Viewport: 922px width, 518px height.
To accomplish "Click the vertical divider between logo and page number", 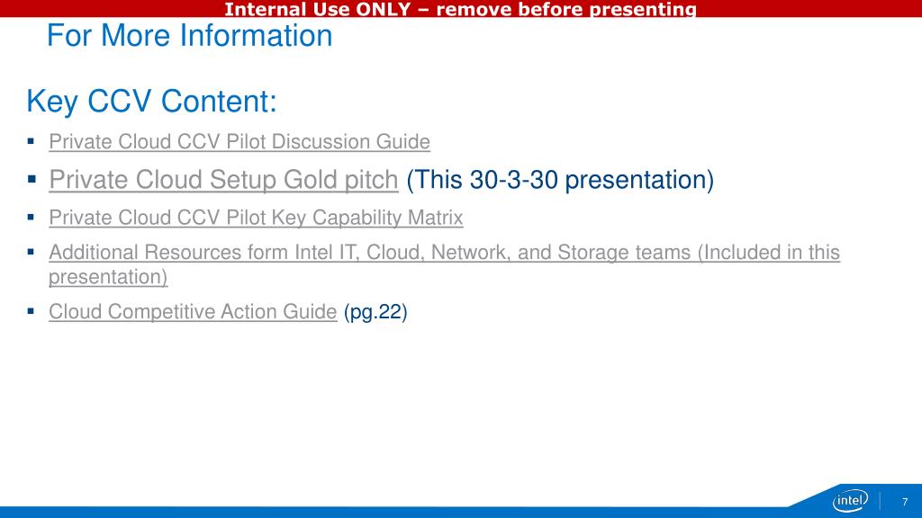I will pyautogui.click(x=881, y=501).
